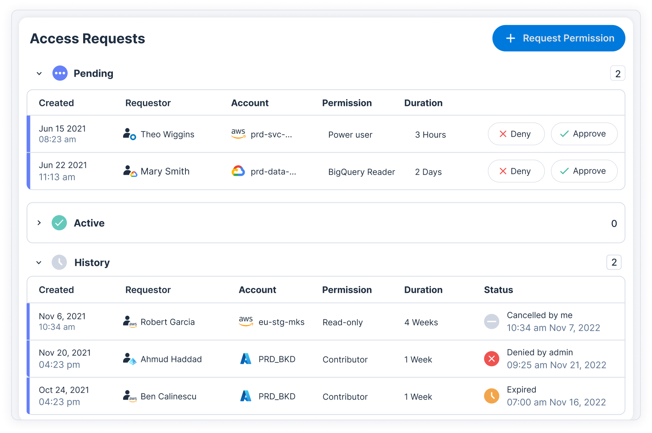The image size is (652, 433).
Task: Click the BigQuery Reader permission cell
Action: tap(362, 172)
